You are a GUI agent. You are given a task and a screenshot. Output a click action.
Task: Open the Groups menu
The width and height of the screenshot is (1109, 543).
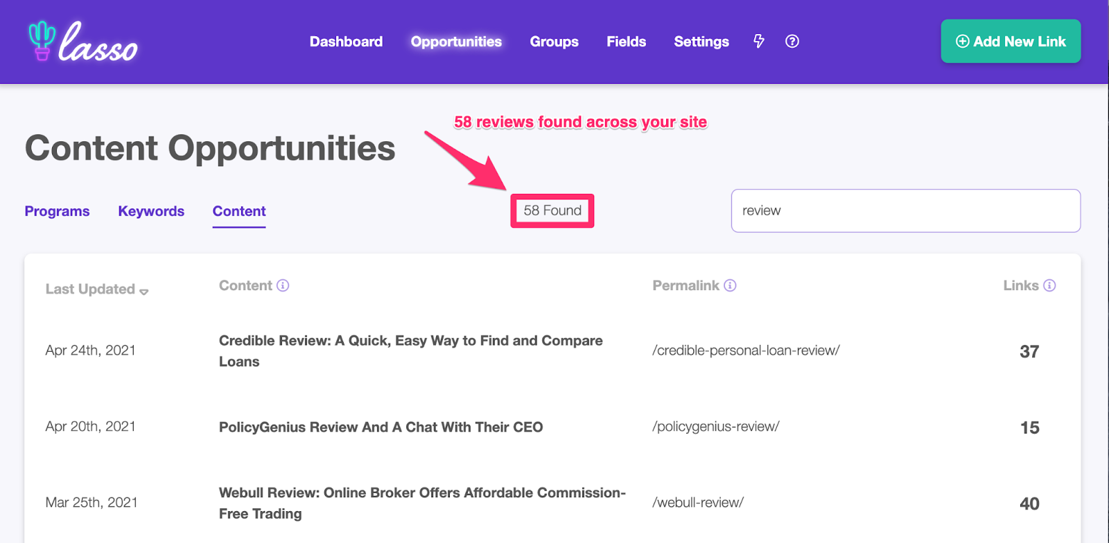tap(554, 42)
